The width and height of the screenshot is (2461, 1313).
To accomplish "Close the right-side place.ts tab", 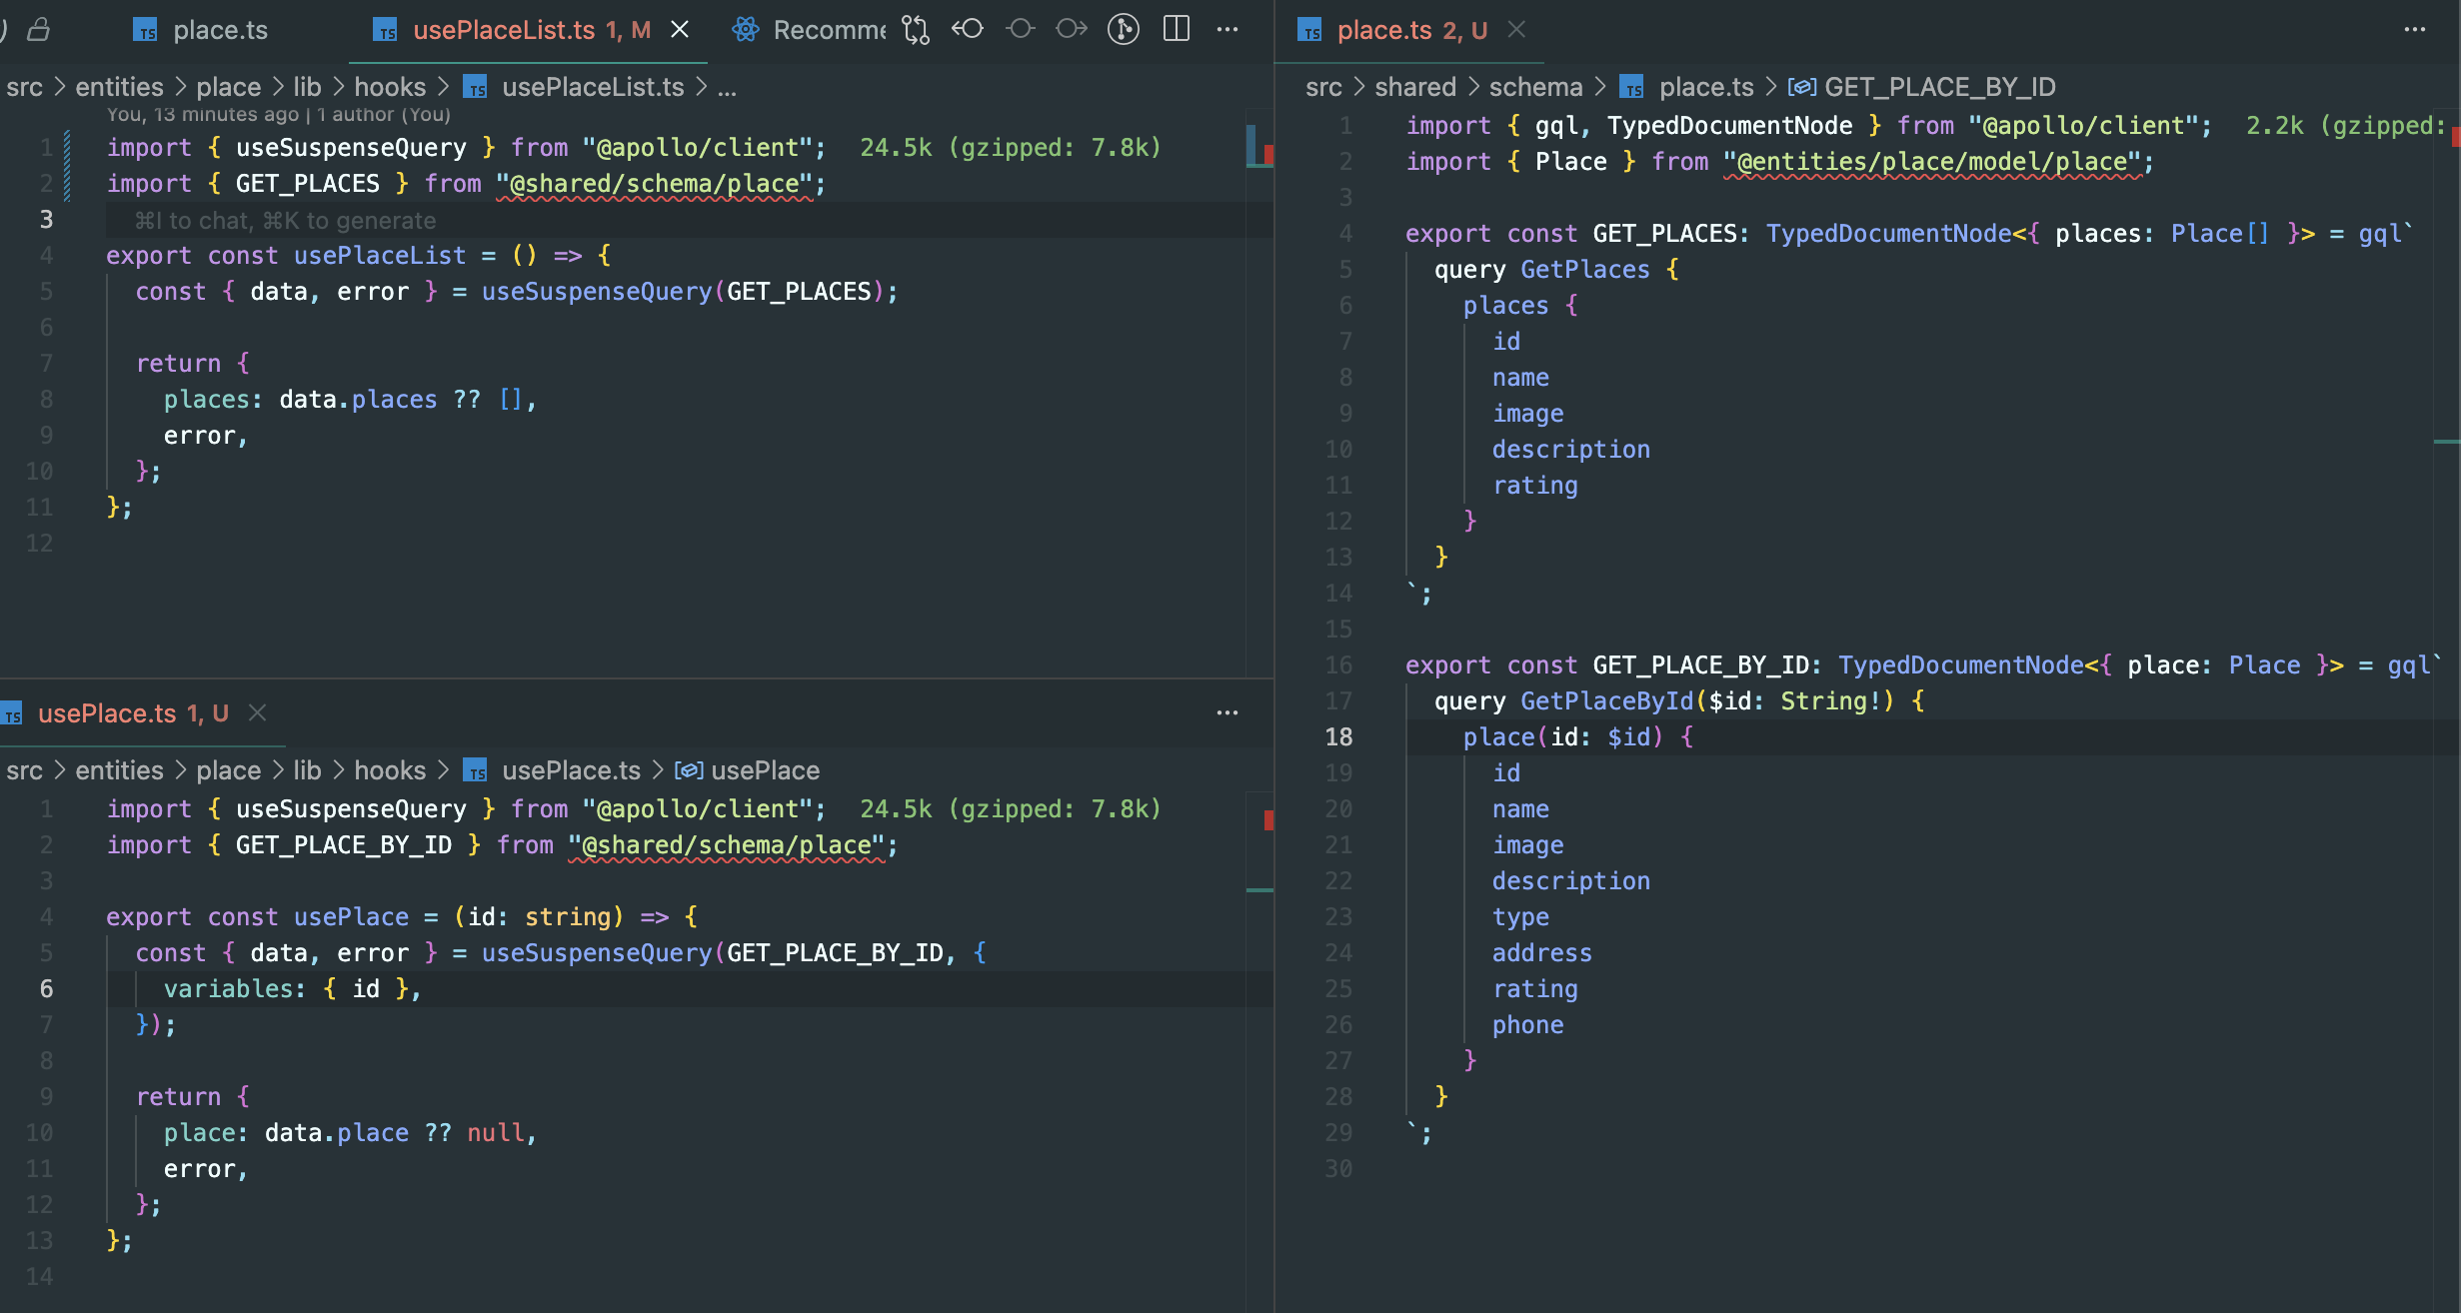I will pyautogui.click(x=1516, y=30).
